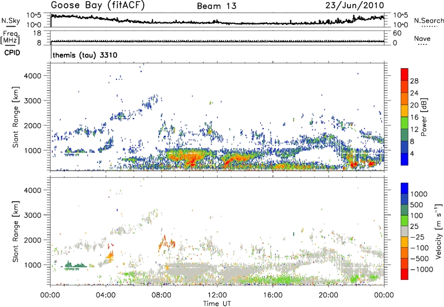Click the '4000' tick of the power panel
444x307 pixels.
[32, 76]
